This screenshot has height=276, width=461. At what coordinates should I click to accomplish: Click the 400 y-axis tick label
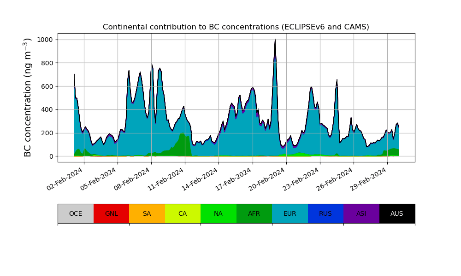coord(47,109)
